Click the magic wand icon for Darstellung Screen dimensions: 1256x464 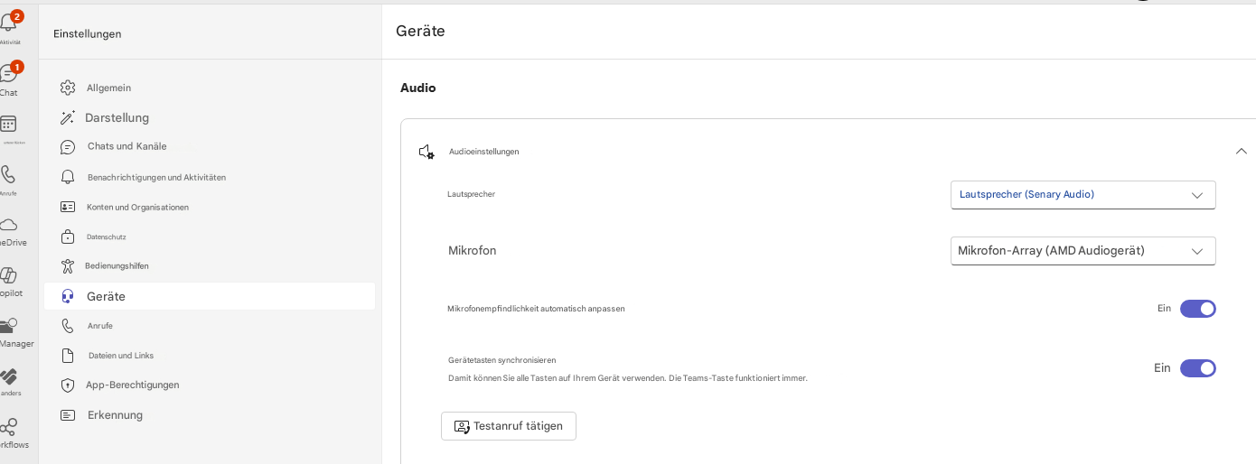[68, 117]
